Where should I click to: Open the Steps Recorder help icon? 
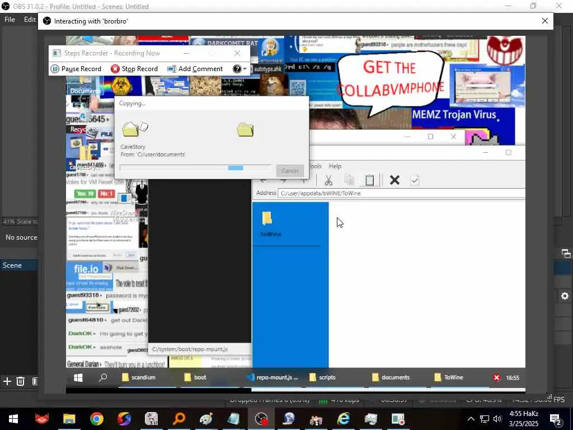tap(237, 69)
